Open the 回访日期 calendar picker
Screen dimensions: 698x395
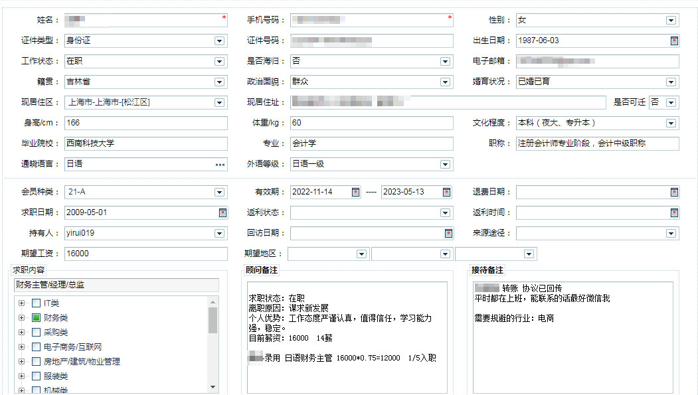[x=448, y=233]
